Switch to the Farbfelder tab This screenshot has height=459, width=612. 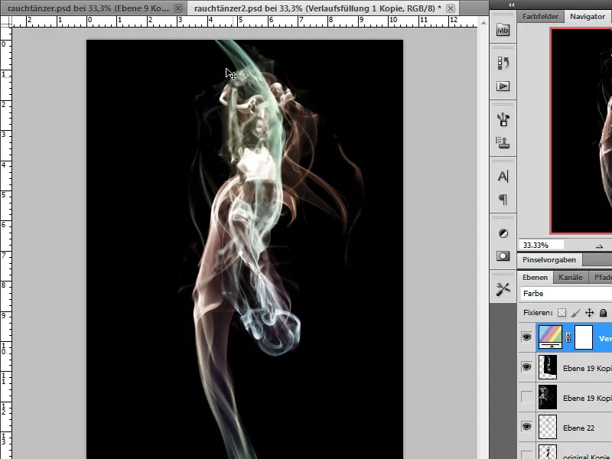(540, 17)
